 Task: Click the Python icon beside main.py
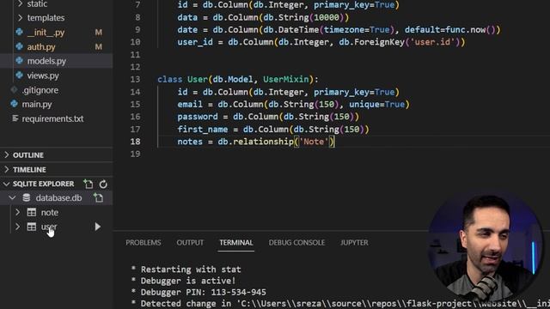coord(14,104)
